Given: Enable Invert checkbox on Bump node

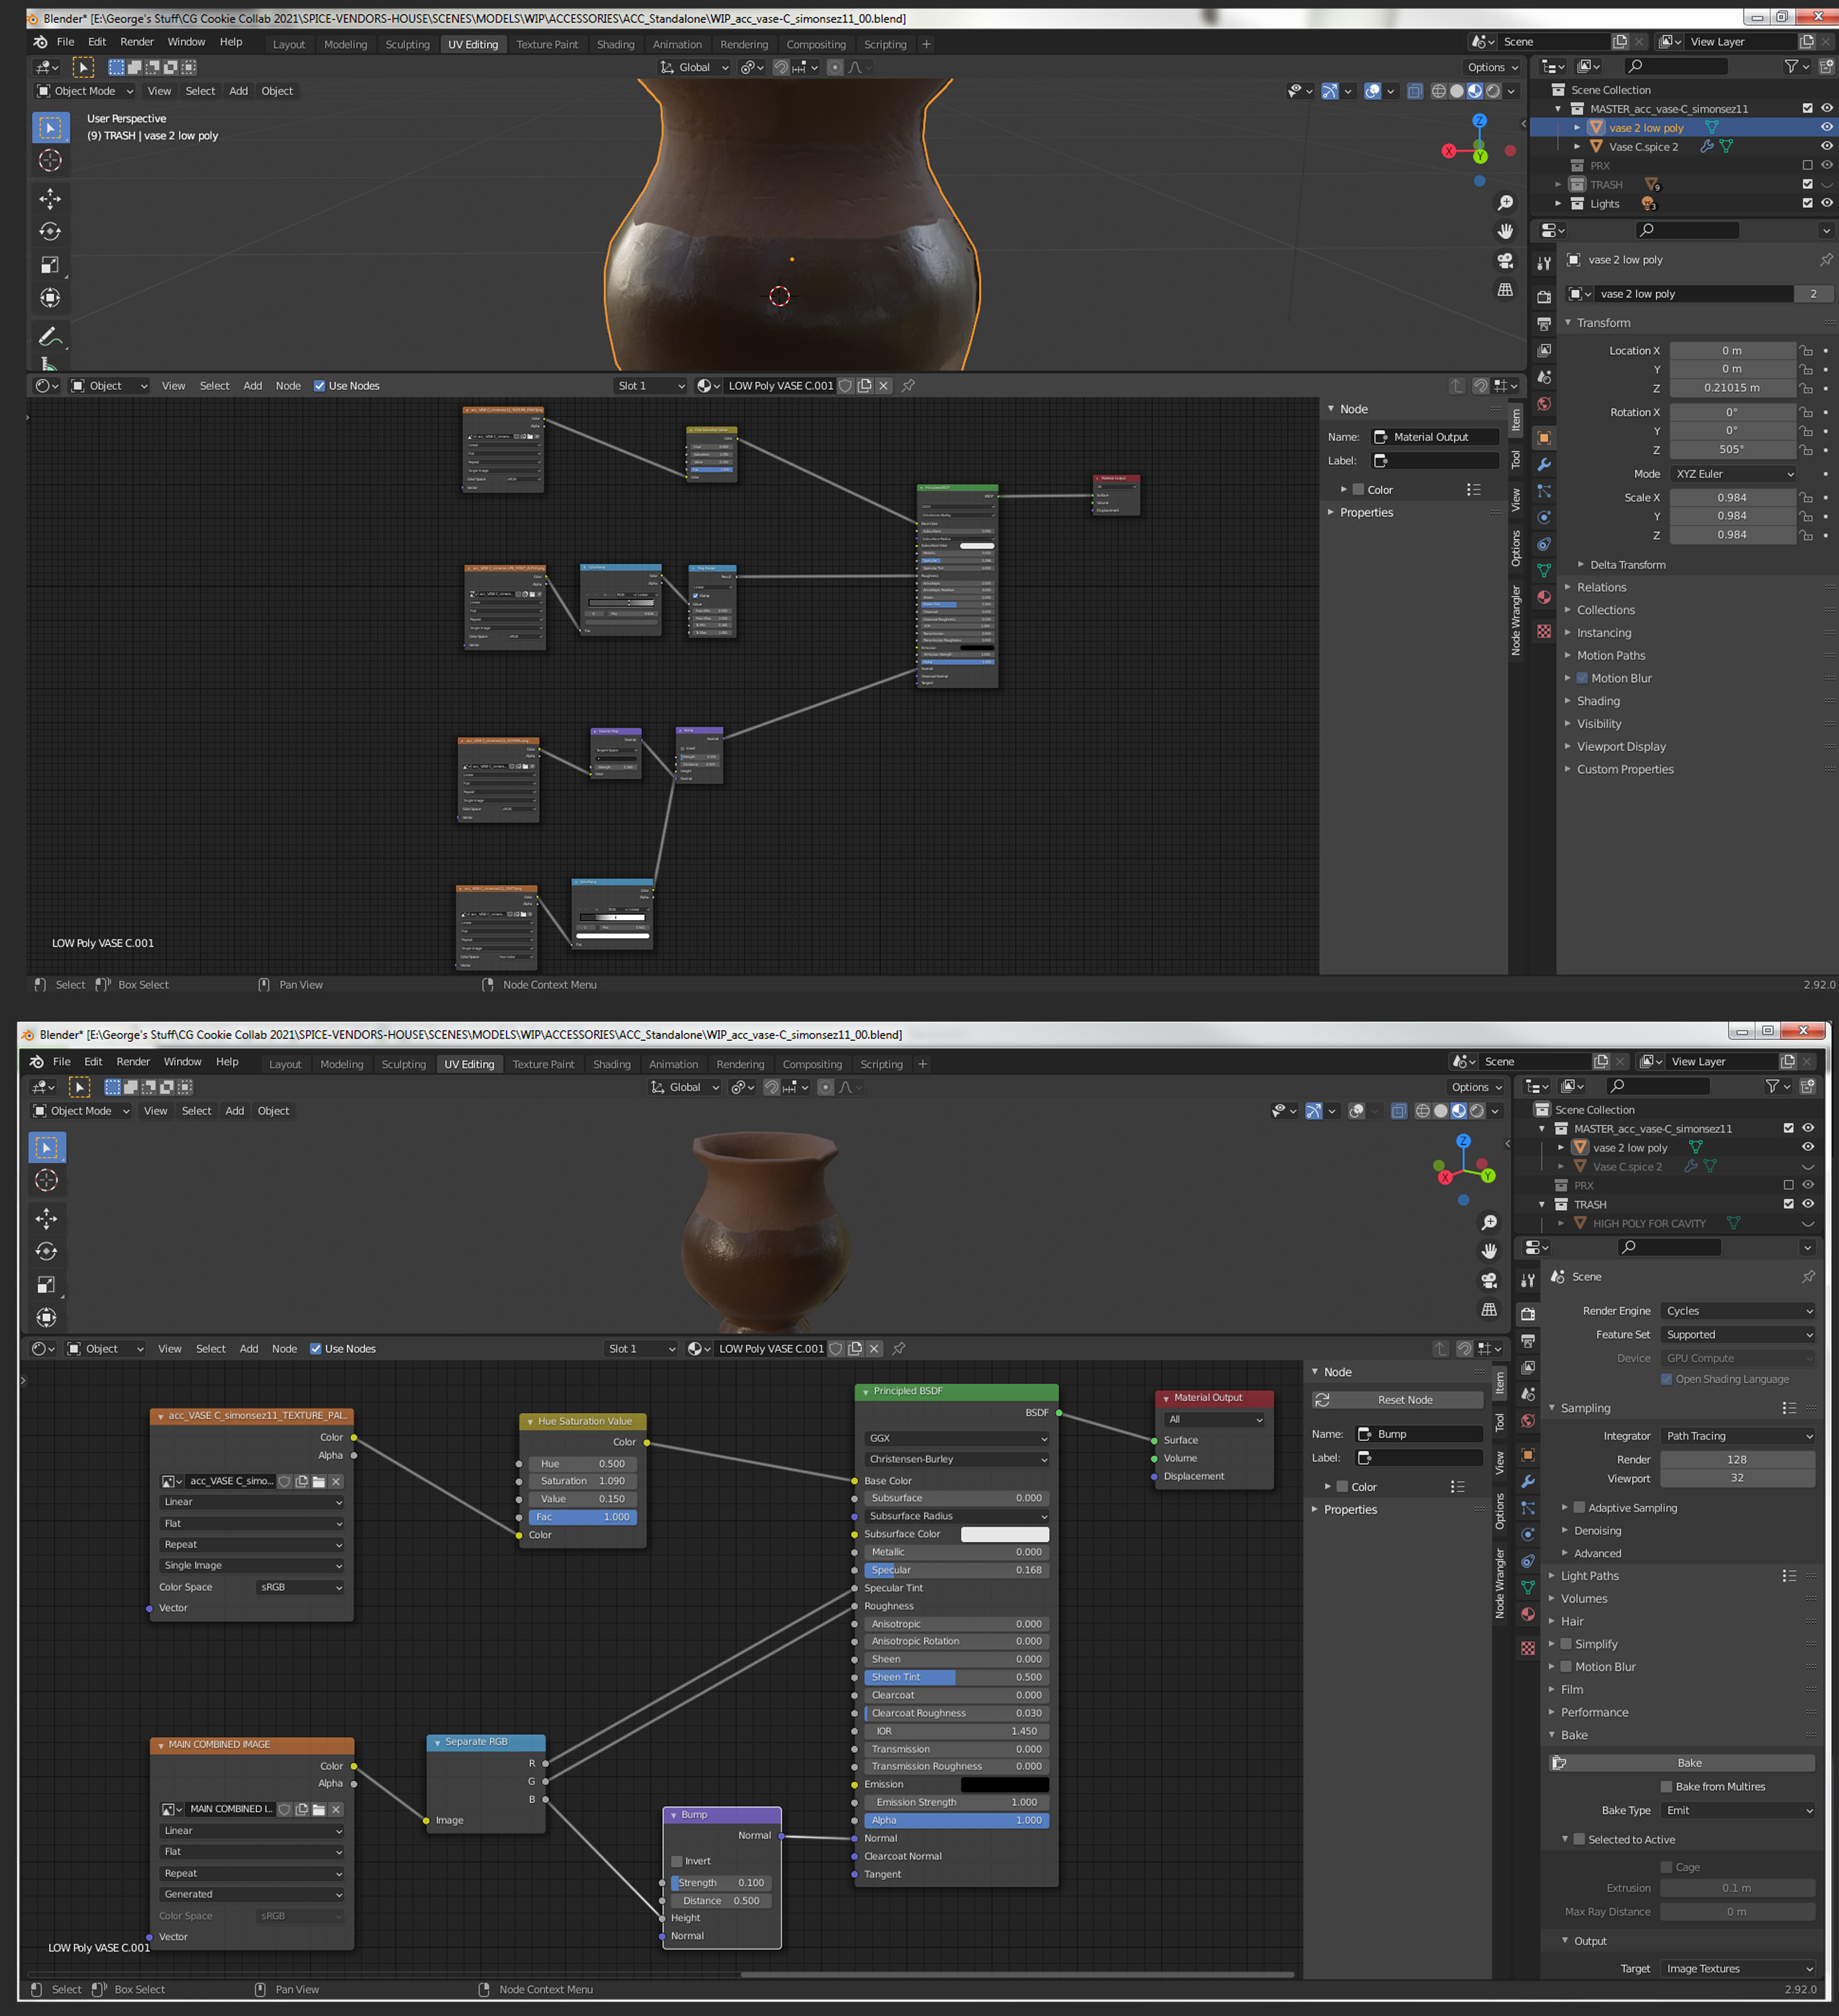Looking at the screenshot, I should pyautogui.click(x=677, y=1861).
